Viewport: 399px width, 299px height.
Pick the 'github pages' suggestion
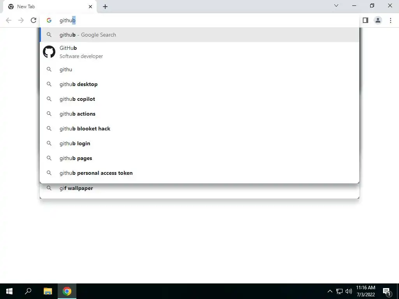[x=199, y=158]
